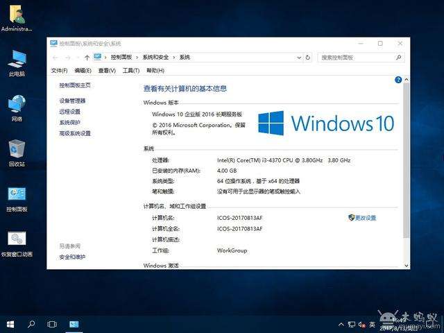Go up one level with up arrow
Viewport: 444px width, 333px height.
tap(87, 58)
